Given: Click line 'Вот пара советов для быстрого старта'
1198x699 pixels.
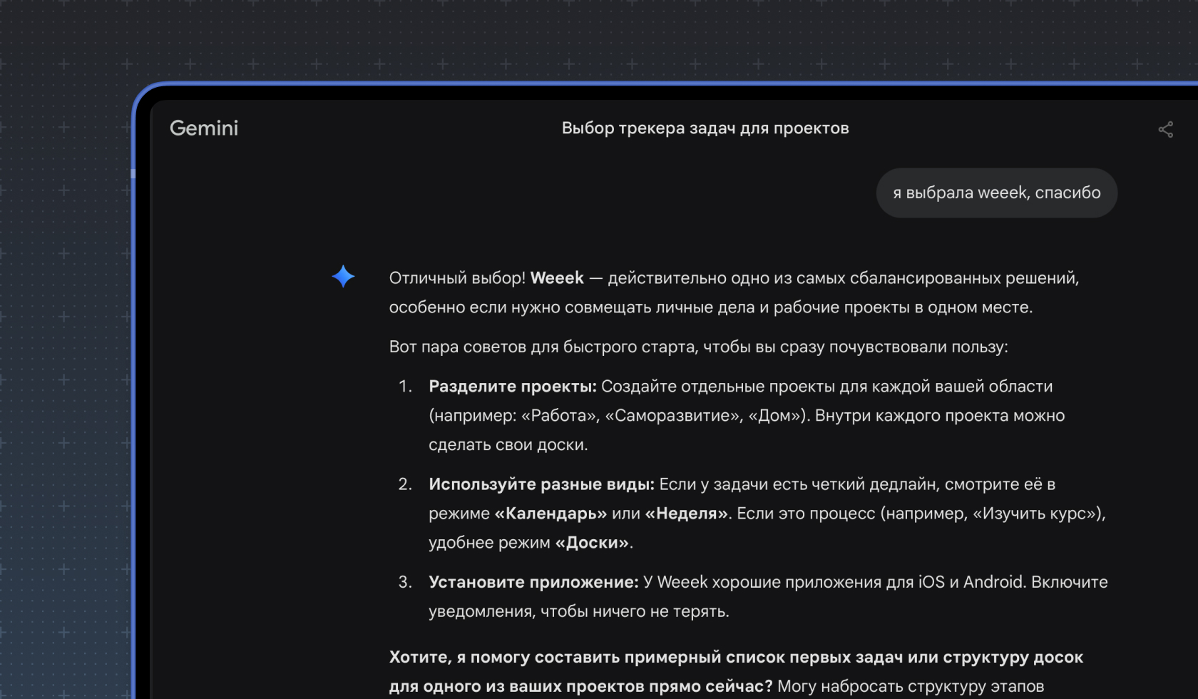Looking at the screenshot, I should tap(698, 347).
